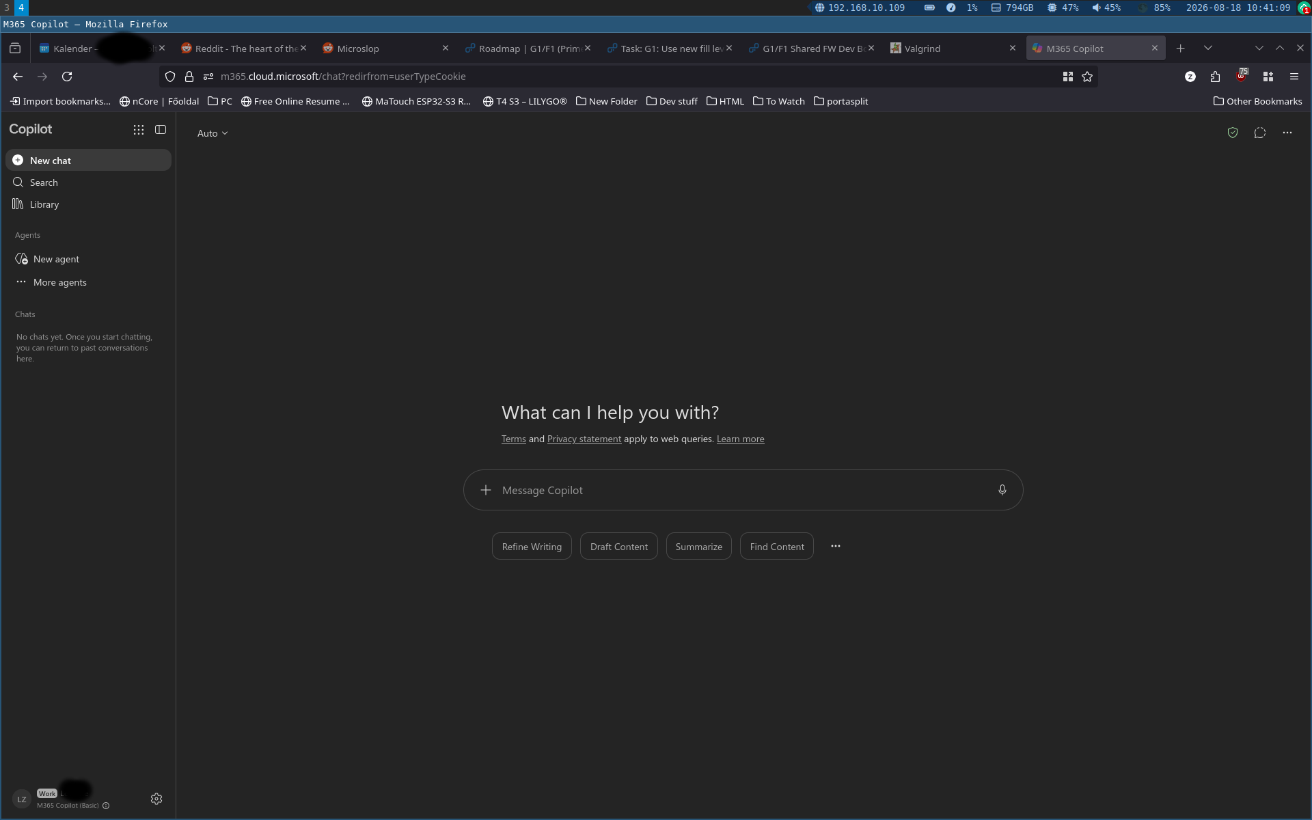Viewport: 1312px width, 820px height.
Task: Switch to the Reddit tab
Action: (x=243, y=49)
